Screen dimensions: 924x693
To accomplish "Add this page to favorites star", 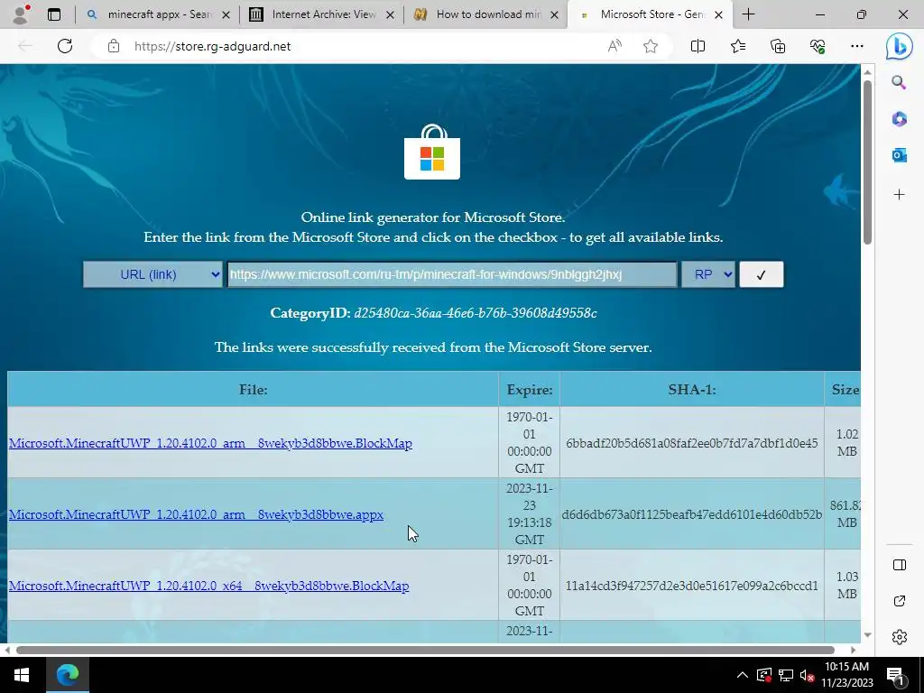I will tap(651, 46).
